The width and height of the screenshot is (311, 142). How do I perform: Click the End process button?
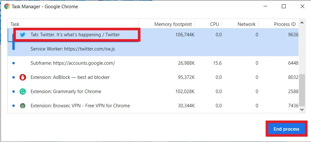tap(286, 129)
